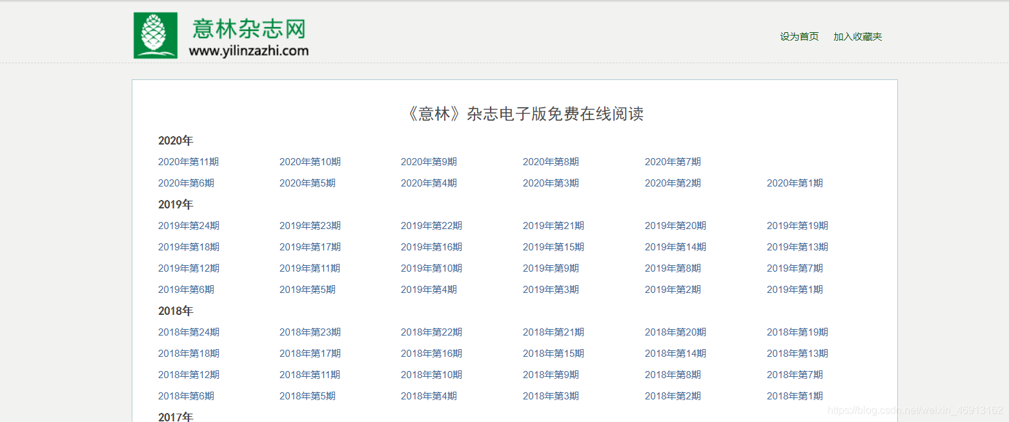Open issue 2019年第11期

pos(310,268)
